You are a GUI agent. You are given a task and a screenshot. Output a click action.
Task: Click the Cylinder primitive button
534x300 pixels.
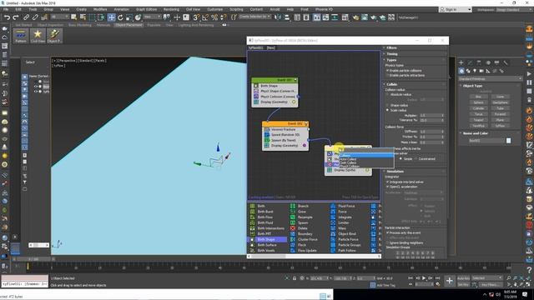coord(478,108)
